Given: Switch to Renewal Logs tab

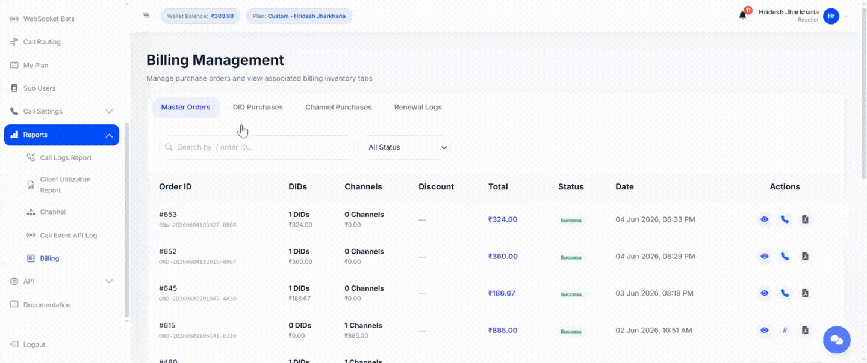Looking at the screenshot, I should pyautogui.click(x=418, y=107).
